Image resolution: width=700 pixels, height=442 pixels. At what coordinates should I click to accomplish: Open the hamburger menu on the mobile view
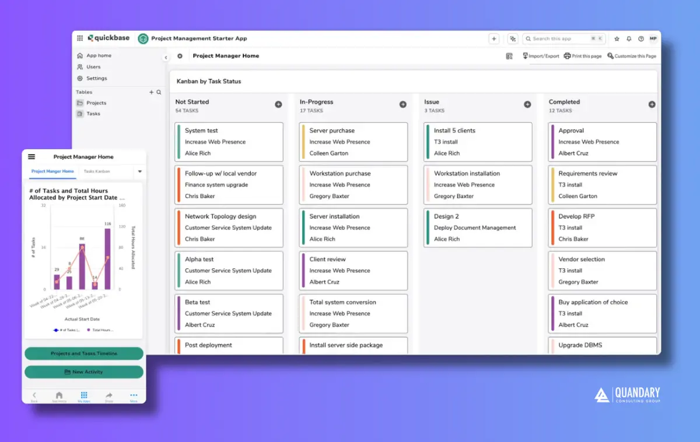click(x=31, y=156)
